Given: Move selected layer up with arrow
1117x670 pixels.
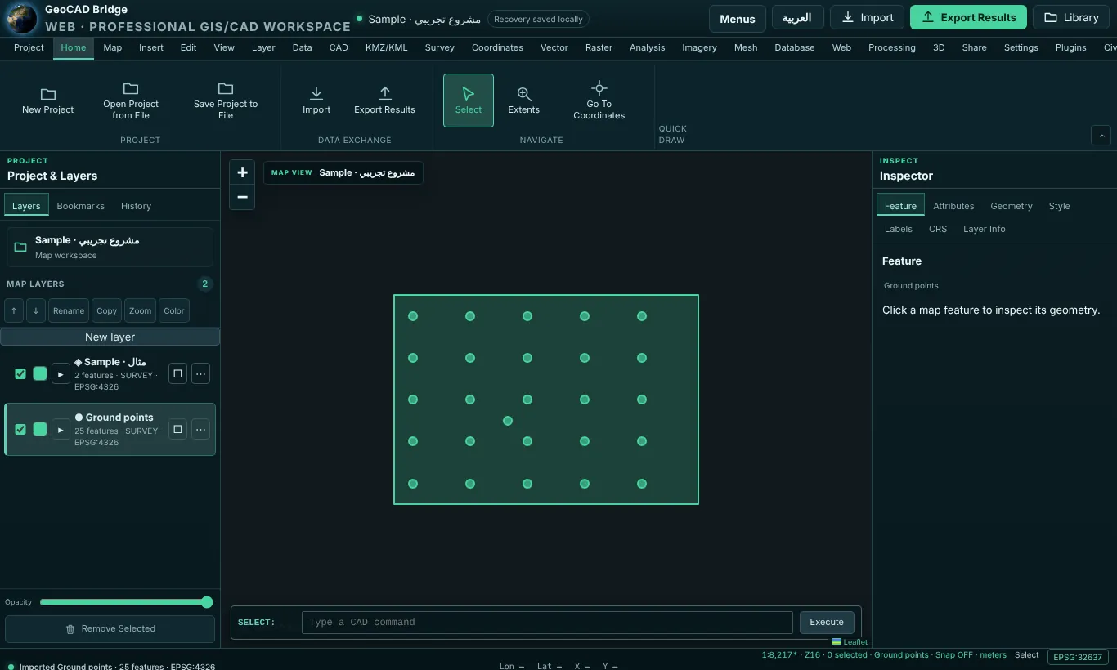Looking at the screenshot, I should 14,310.
